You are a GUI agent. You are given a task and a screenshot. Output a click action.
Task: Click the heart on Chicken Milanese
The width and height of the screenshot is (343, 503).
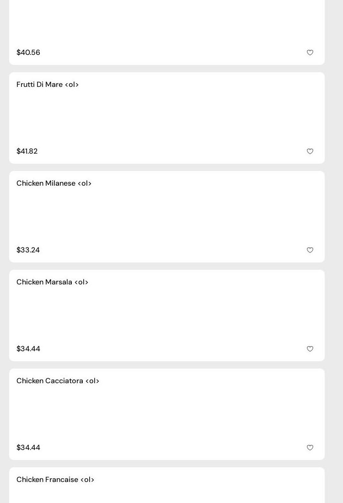[310, 250]
